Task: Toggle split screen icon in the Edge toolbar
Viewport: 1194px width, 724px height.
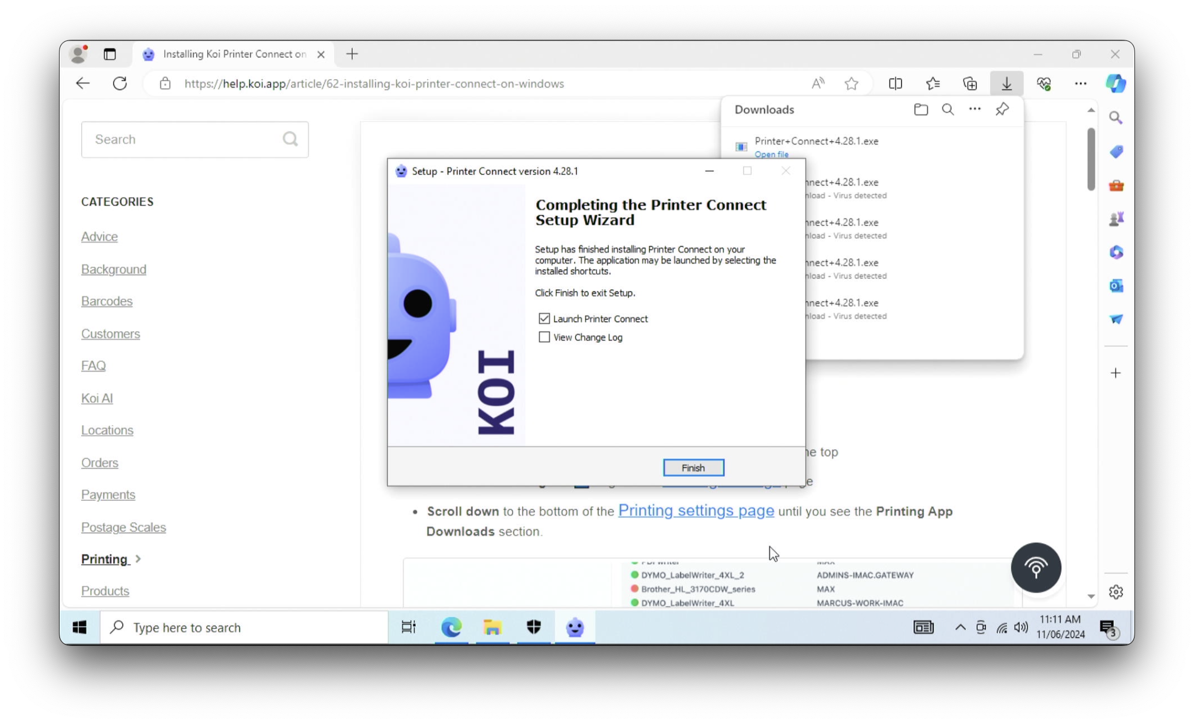Action: [895, 83]
